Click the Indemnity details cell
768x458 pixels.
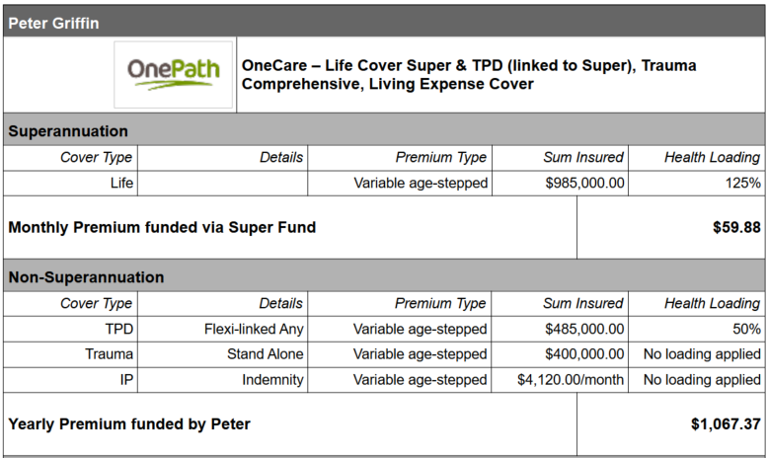272,379
